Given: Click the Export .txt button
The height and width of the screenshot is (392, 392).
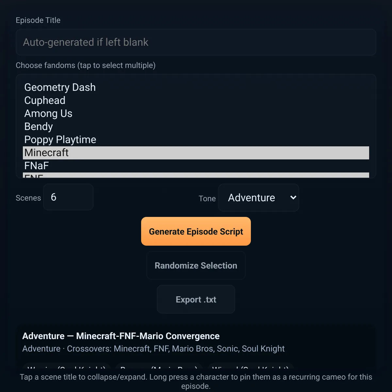Looking at the screenshot, I should pyautogui.click(x=196, y=299).
